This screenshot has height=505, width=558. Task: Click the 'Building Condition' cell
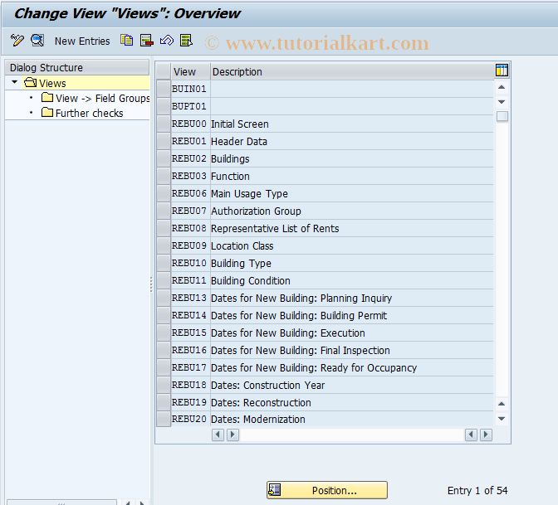[x=351, y=280]
